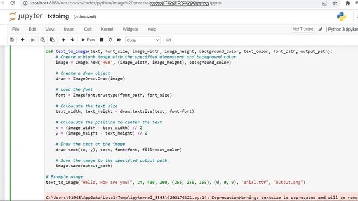This screenshot has height=201, width=358.
Task: Click the DeprecationWarning output text
Action: pyautogui.click(x=202, y=197)
